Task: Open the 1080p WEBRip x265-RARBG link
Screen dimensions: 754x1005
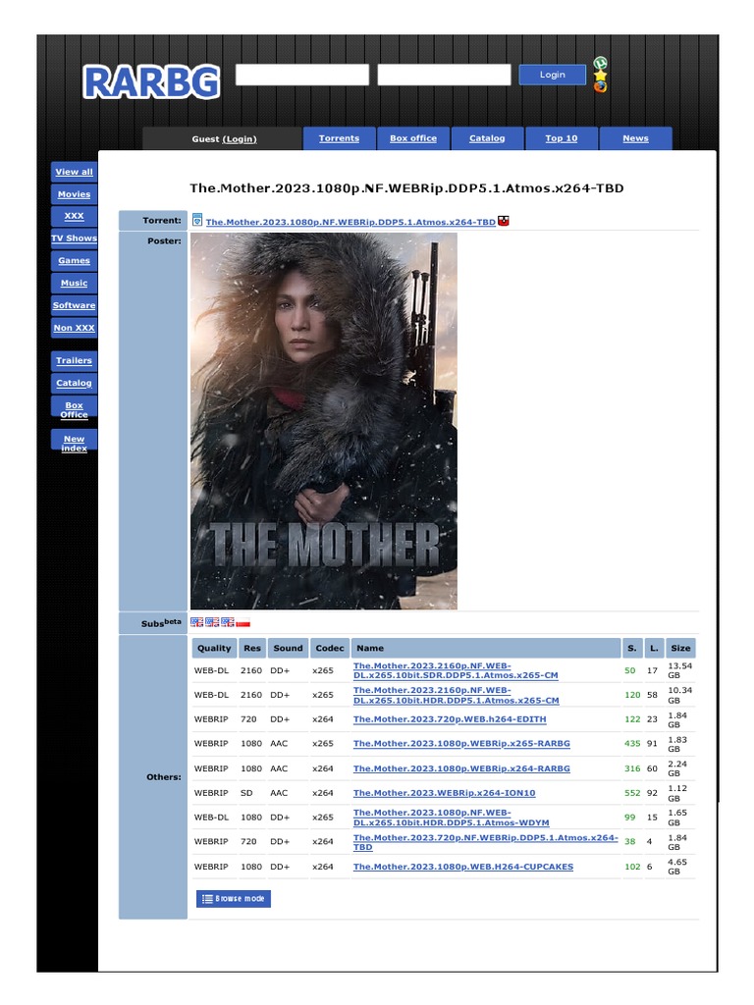Action: coord(461,744)
